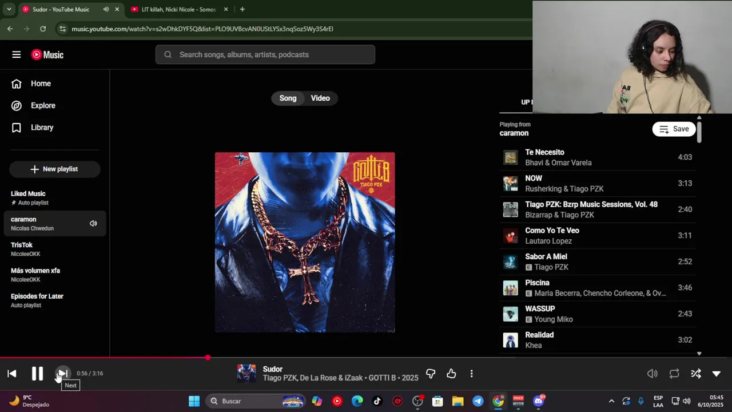Open the browser tab search dropdown
Screen dimensions: 732x412
pos(9,9)
